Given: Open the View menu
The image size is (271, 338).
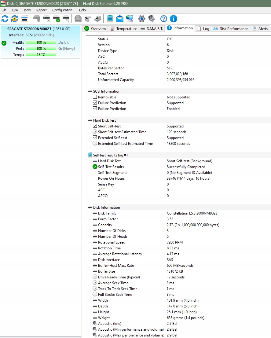Looking at the screenshot, I should [27, 10].
